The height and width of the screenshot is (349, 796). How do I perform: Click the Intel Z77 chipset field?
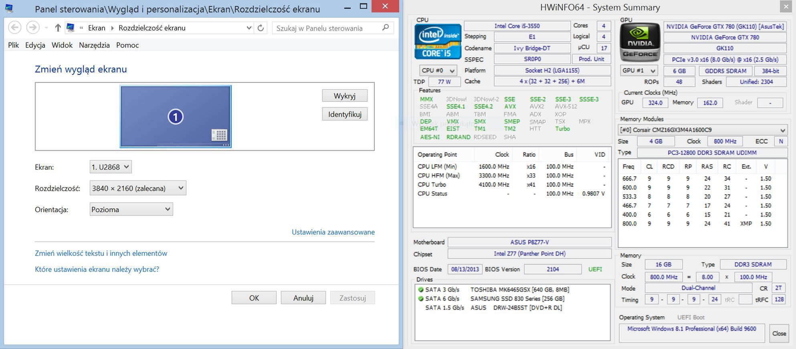529,254
